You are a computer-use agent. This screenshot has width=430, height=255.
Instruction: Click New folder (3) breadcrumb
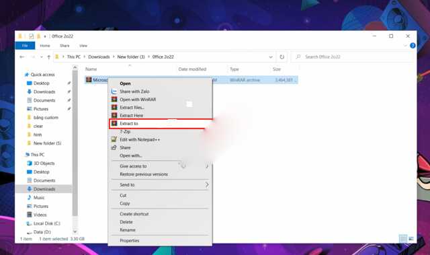131,57
